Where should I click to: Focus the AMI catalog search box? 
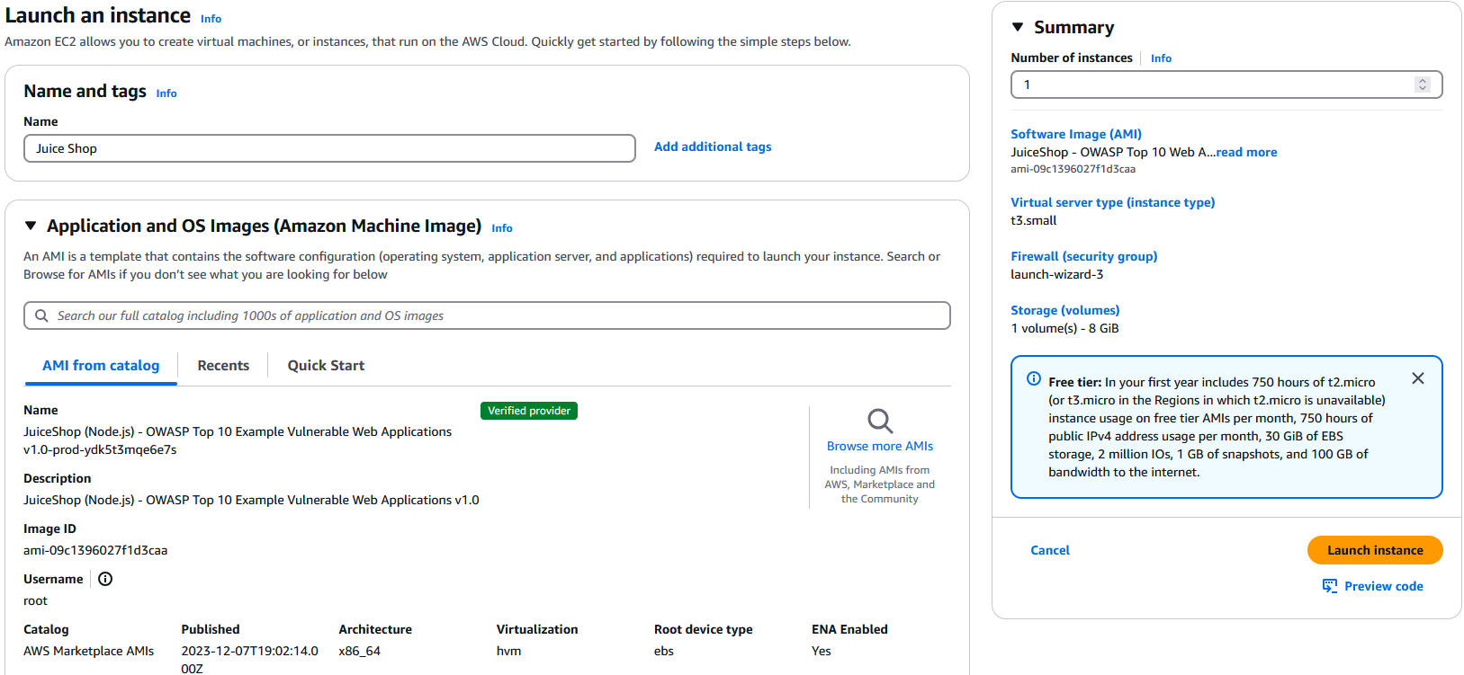pos(487,315)
